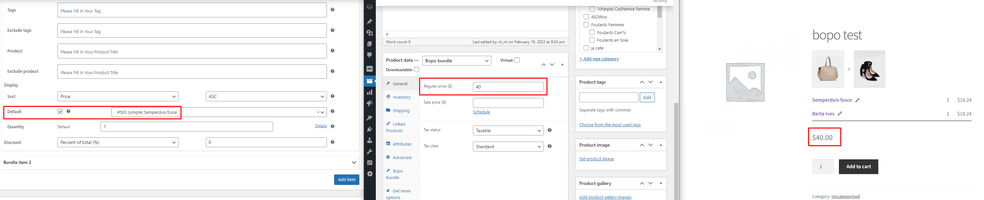Uncheck the Default checkbox
Screen dimensions: 984x200
[x=60, y=111]
